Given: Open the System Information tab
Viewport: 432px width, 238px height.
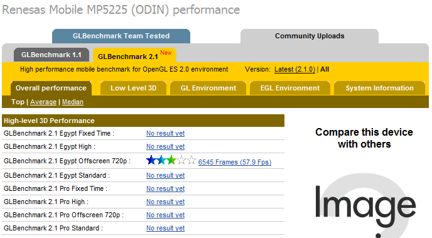Looking at the screenshot, I should (x=379, y=88).
